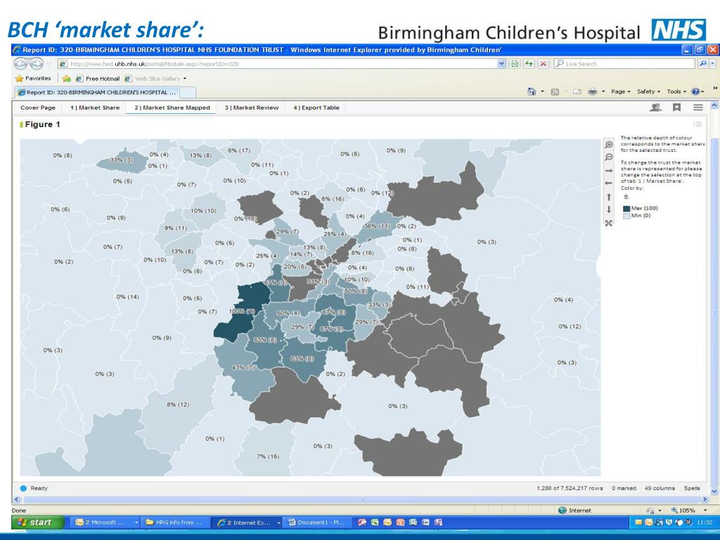This screenshot has width=720, height=540.
Task: Click the horizontal scrollbar left arrow
Action: [18, 499]
